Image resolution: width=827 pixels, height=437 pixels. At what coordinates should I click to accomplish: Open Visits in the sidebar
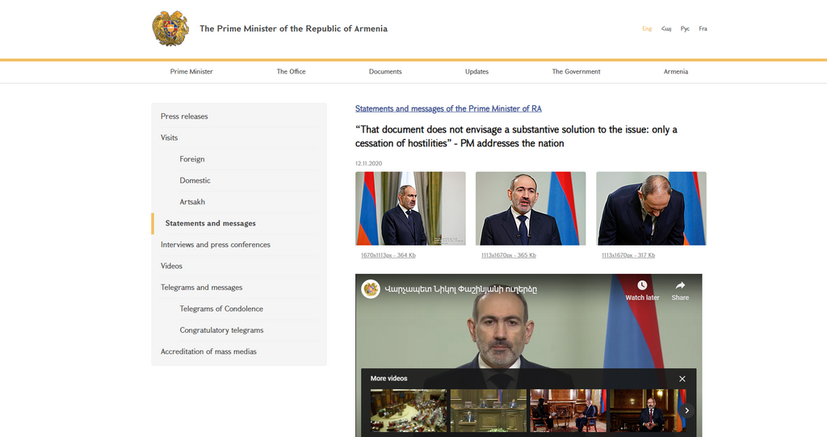coord(170,138)
